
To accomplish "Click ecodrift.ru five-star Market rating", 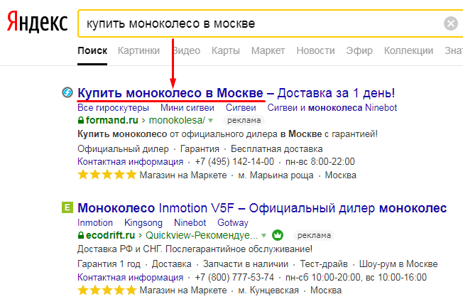I will (107, 290).
